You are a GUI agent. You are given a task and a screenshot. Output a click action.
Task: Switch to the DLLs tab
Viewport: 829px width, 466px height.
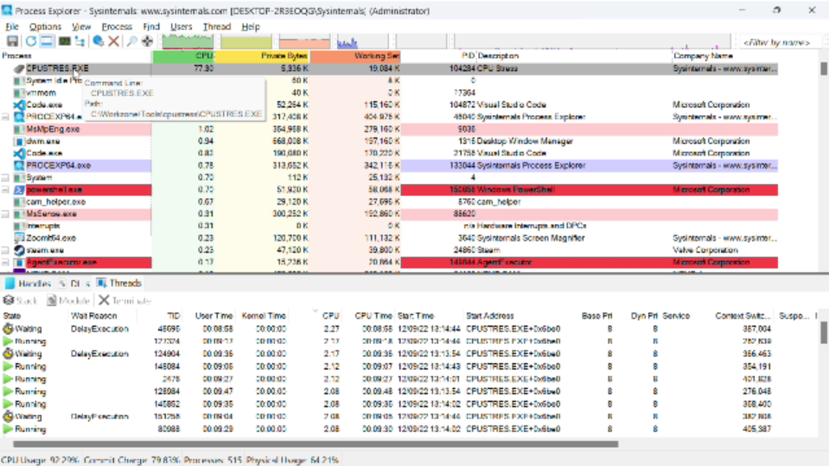(x=74, y=284)
